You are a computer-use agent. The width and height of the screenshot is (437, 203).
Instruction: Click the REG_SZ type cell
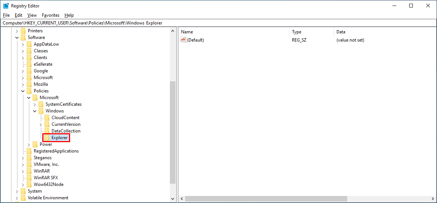click(x=299, y=40)
